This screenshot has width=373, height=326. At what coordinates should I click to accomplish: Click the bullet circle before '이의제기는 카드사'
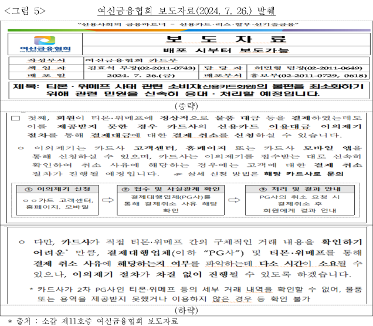pyautogui.click(x=21, y=149)
